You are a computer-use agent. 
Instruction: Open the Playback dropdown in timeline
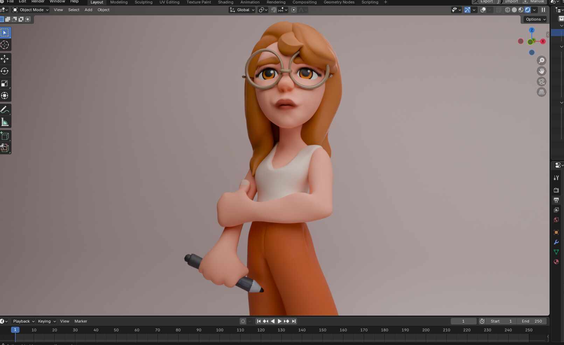pos(24,321)
